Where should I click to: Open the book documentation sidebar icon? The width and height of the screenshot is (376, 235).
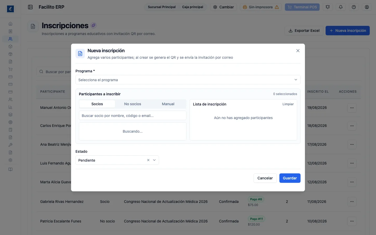click(10, 169)
